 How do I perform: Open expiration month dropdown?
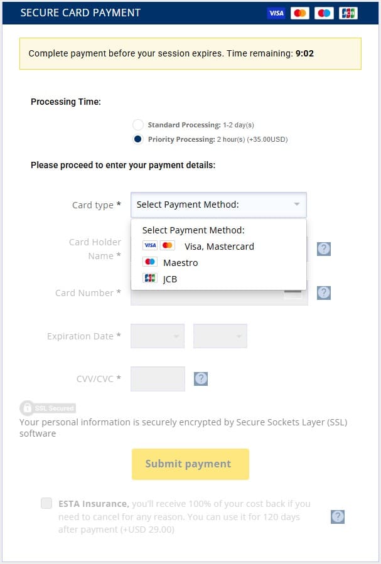click(x=158, y=336)
